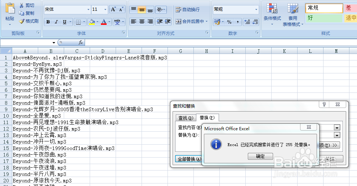Toggle Underline formatting
This screenshot has height=186, width=357.
coord(64,22)
